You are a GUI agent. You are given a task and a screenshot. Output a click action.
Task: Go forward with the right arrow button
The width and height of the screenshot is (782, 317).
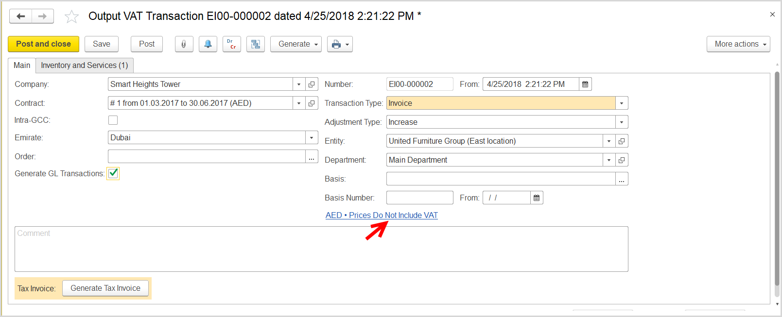(43, 16)
